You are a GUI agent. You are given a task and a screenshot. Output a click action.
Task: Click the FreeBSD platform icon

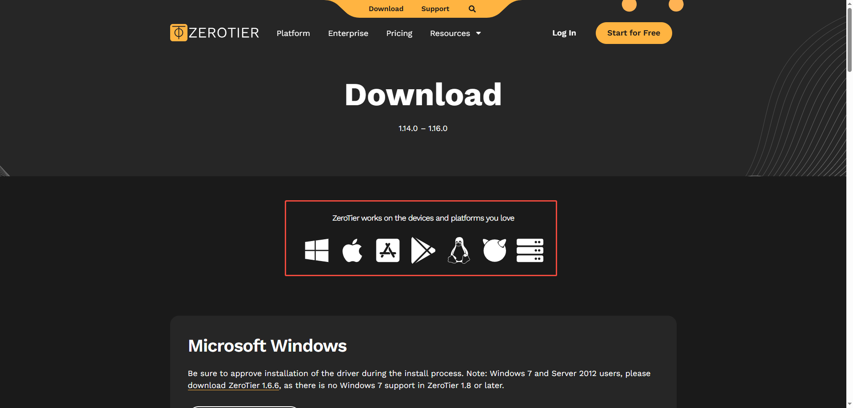494,250
